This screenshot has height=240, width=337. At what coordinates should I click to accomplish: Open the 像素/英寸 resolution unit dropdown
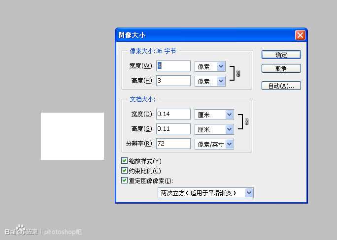click(214, 144)
